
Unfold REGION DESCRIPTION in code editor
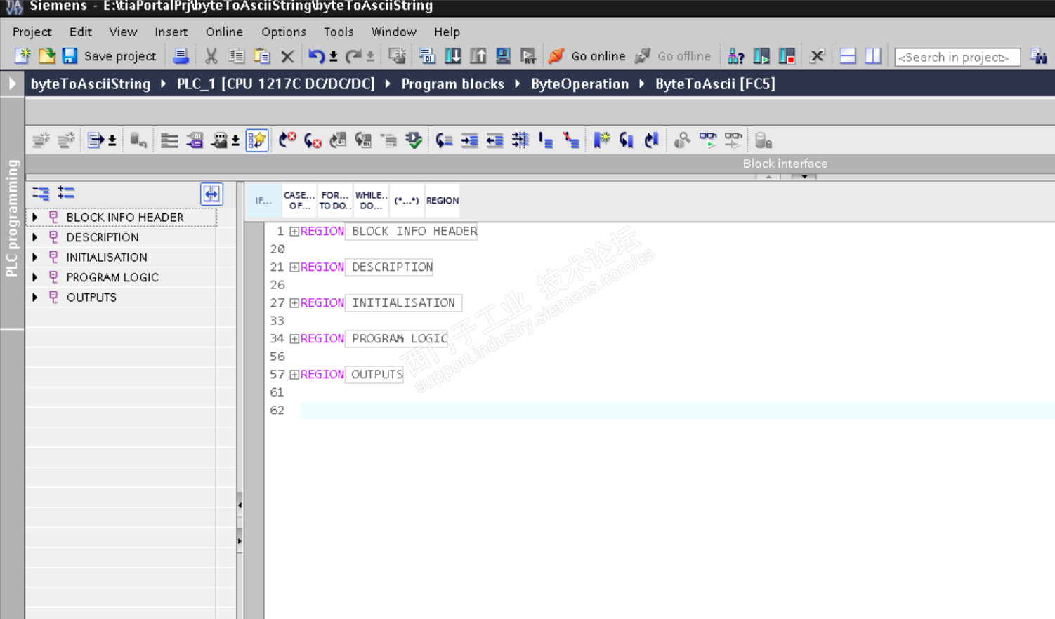tap(294, 267)
